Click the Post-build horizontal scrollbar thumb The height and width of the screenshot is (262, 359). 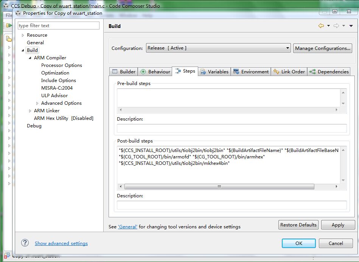tap(219, 186)
